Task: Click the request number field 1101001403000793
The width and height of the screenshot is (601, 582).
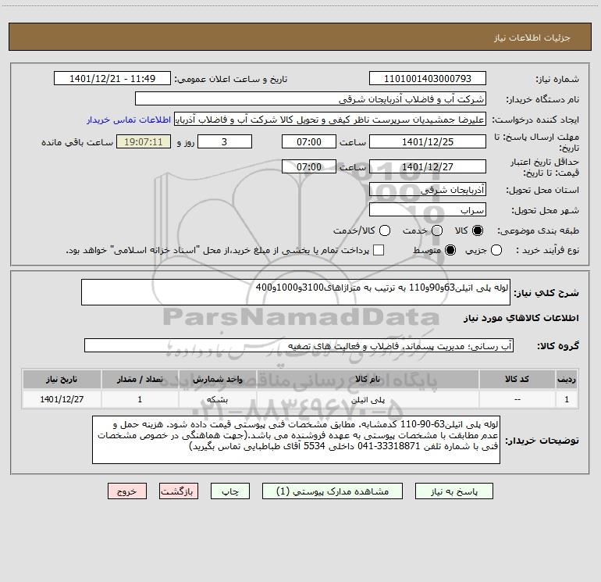Action: pos(428,79)
